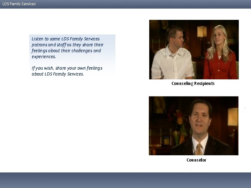Click the 'Counseling Recipients' caption
Viewport: 251px width, 188px height.
[193, 84]
